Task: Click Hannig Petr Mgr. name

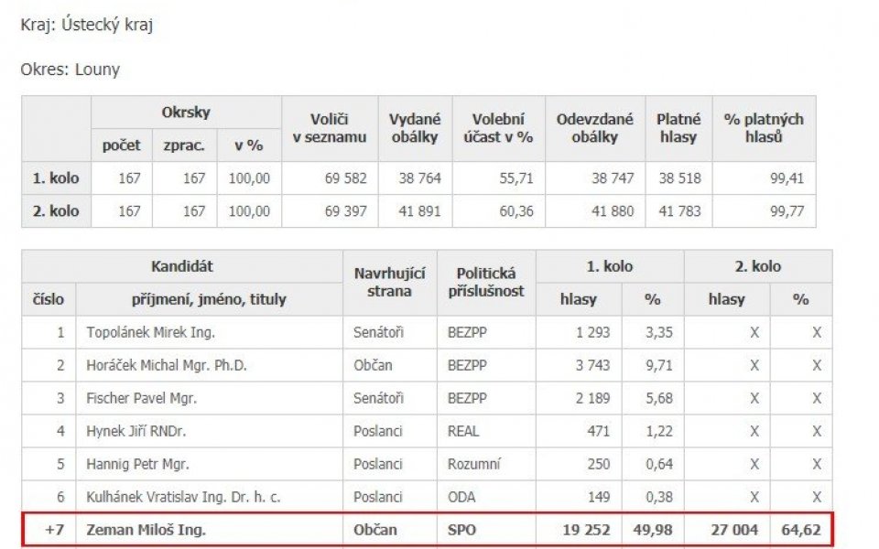Action: tap(137, 464)
